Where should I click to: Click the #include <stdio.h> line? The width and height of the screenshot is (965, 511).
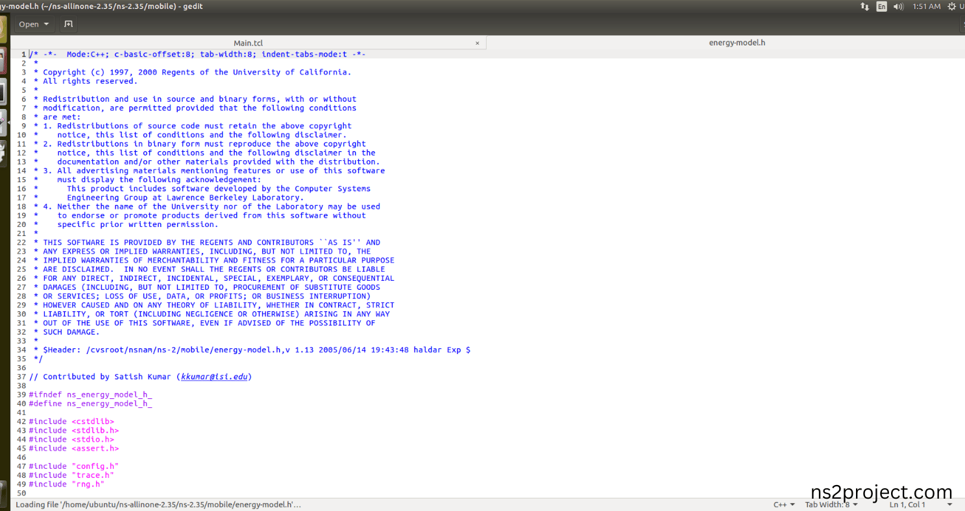71,440
